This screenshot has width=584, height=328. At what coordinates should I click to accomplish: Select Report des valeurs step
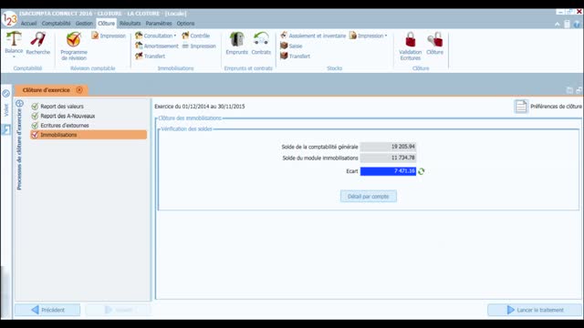point(62,107)
